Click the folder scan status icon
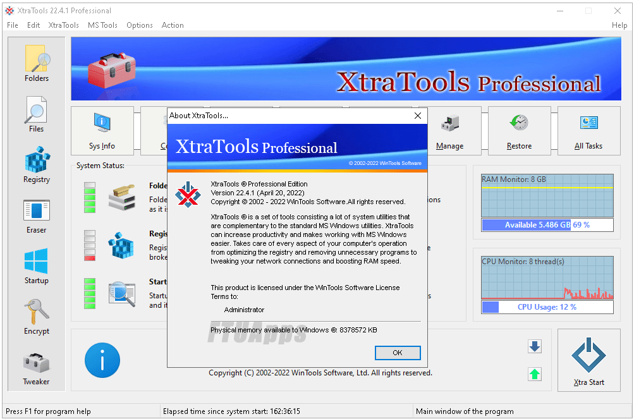The width and height of the screenshot is (634, 419). [121, 197]
